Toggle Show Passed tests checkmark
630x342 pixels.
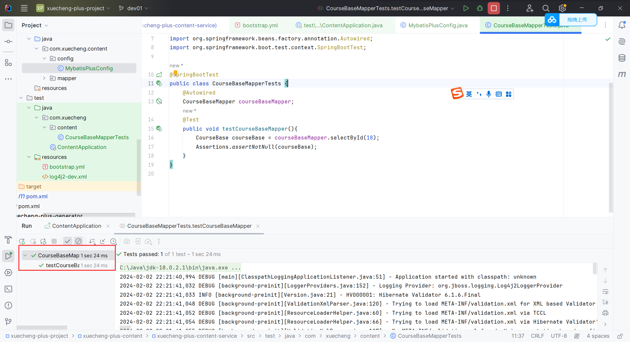(68, 241)
